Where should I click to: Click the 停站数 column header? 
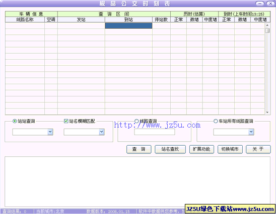tap(161, 20)
